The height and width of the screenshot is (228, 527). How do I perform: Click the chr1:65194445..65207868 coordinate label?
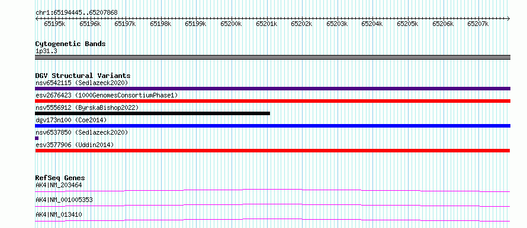pyautogui.click(x=76, y=12)
